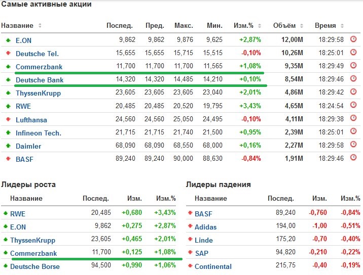Click the red down arrow beside Adidas

[x=191, y=226]
